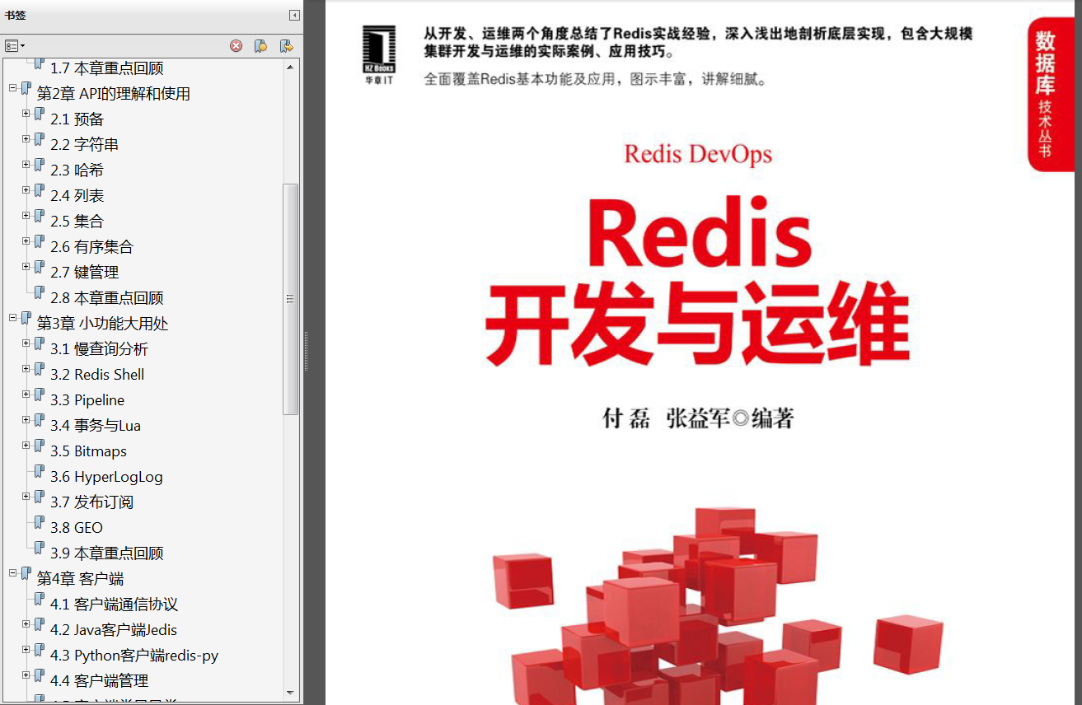Go to bookmark 第2章 API的理解和使用

point(114,94)
